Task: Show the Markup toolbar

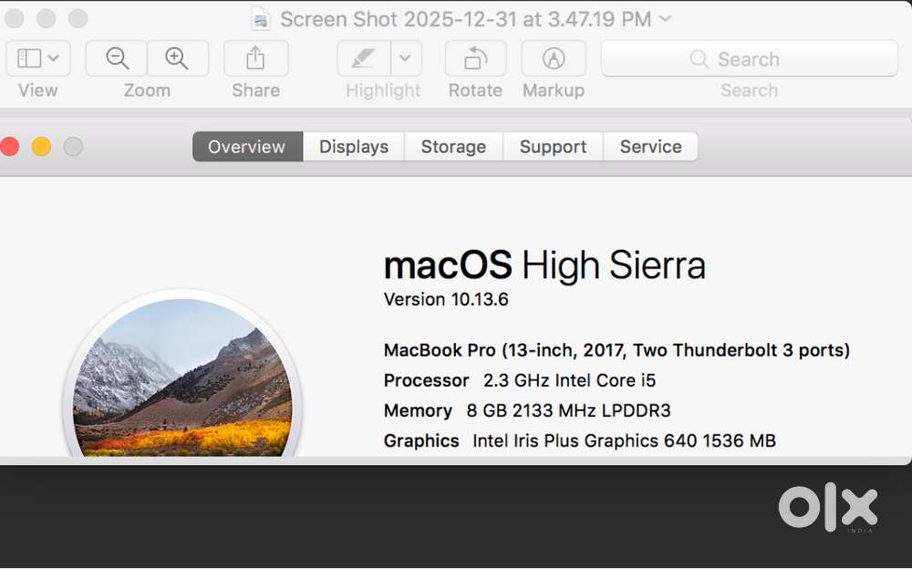Action: [x=554, y=59]
